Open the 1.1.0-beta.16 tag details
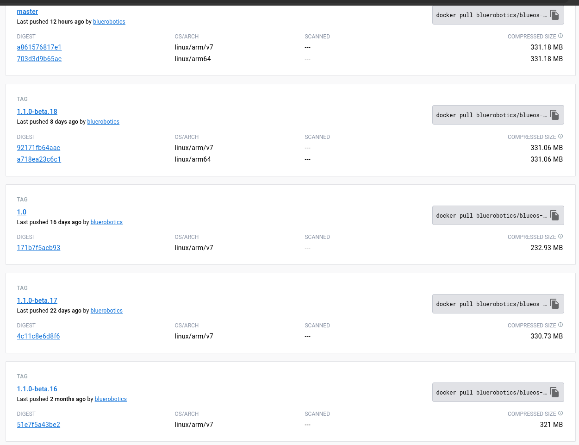 37,389
